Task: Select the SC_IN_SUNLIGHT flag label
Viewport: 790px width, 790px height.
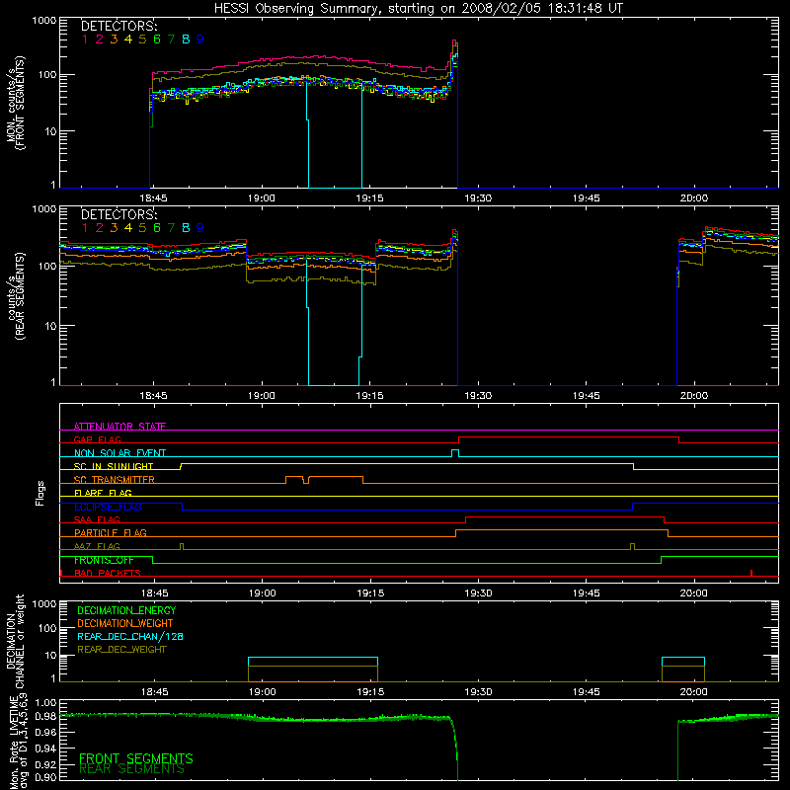Action: [x=114, y=466]
